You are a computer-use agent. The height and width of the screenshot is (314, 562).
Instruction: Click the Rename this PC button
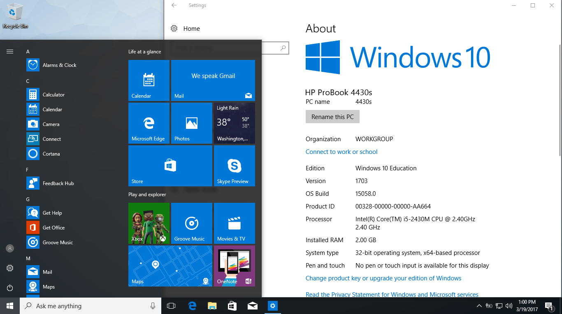[332, 117]
